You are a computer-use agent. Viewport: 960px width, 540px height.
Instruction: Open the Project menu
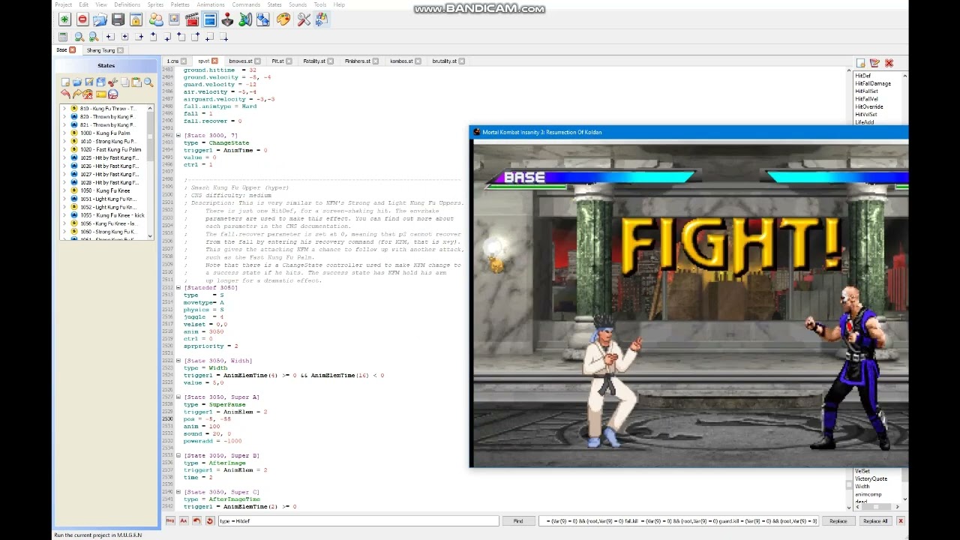pos(63,4)
